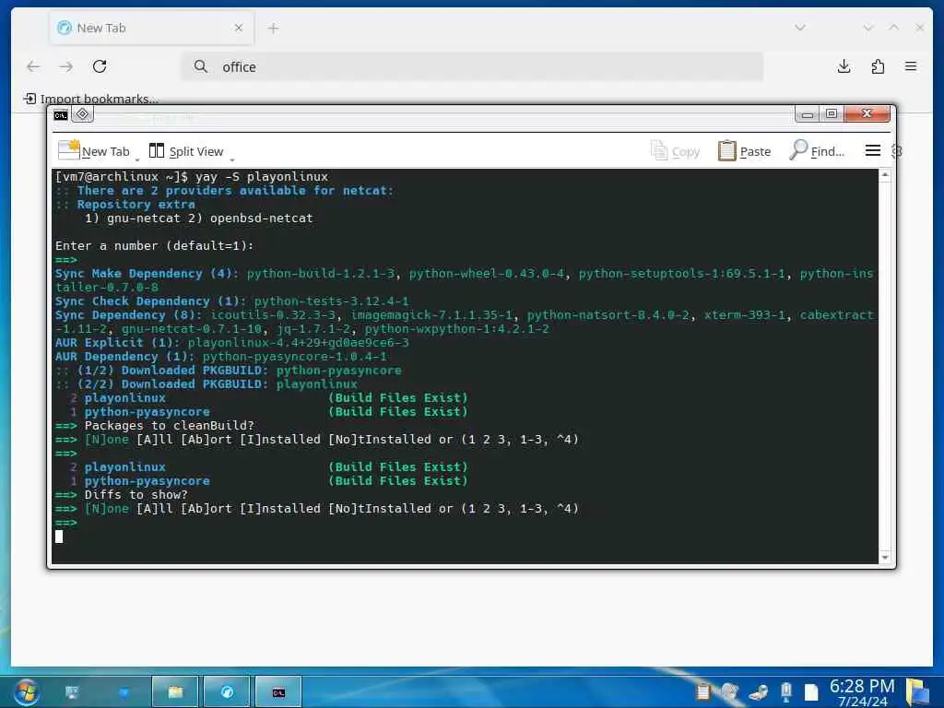Screen dimensions: 944x708
Task: Click the search icon in address bar
Action: coord(200,66)
